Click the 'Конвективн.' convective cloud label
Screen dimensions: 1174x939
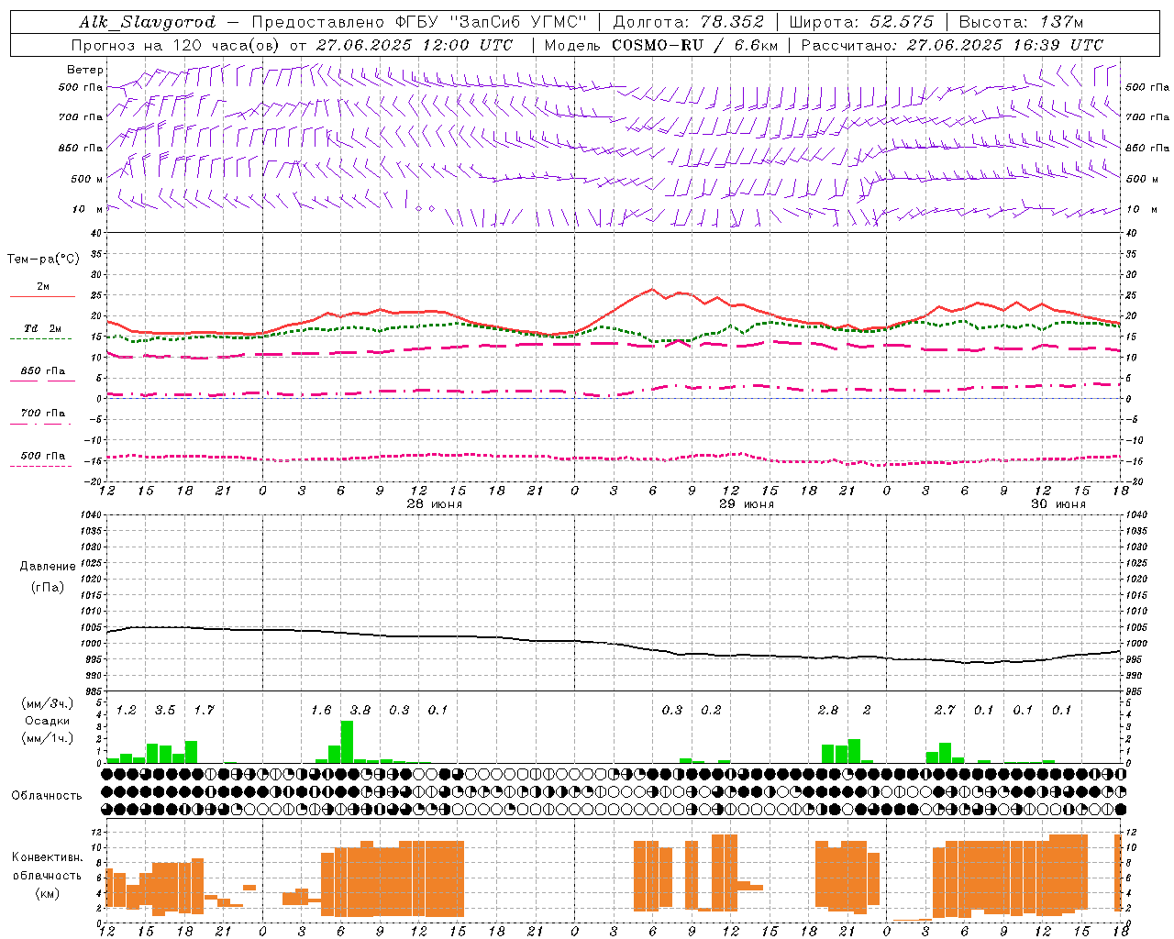(x=47, y=857)
